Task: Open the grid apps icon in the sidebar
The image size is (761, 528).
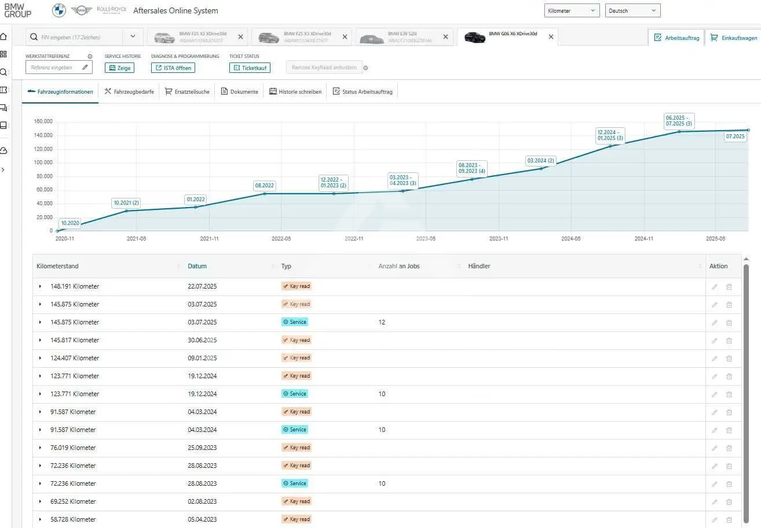Action: click(3, 54)
